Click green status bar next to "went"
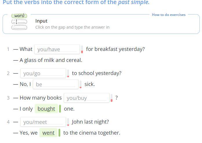The image size is (202, 143). point(59,133)
